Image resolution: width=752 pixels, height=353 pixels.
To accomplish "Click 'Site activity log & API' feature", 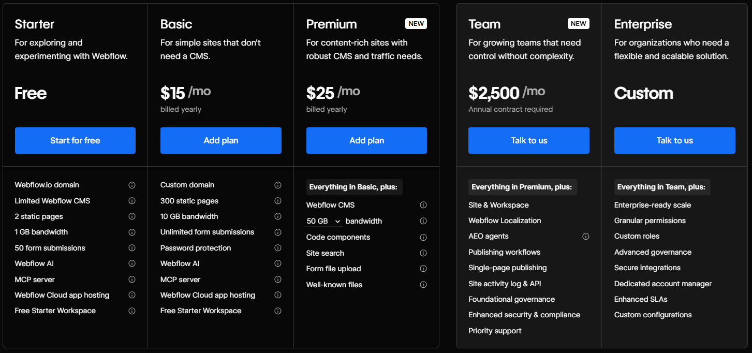I will [505, 284].
